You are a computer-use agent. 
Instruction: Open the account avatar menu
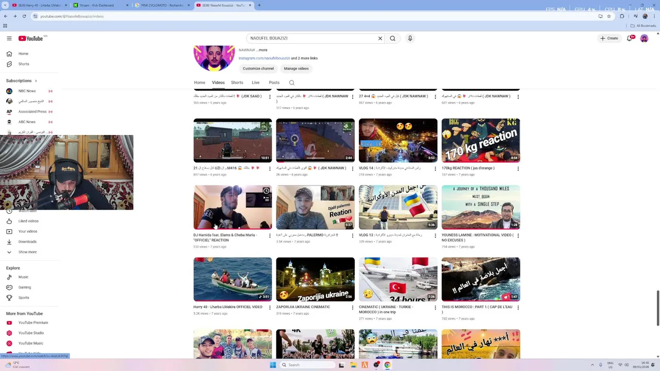[644, 38]
